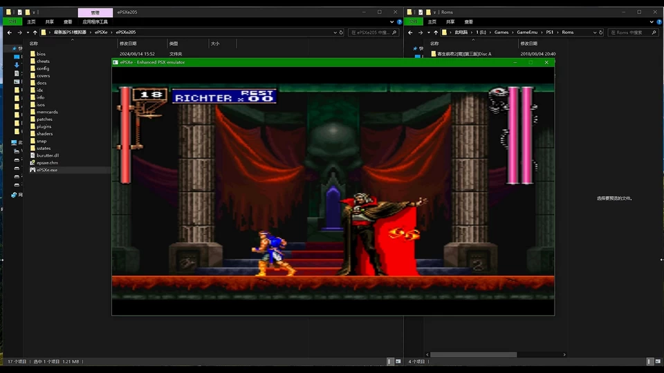Open 主页 tab in ePSXe205 window
The width and height of the screenshot is (664, 373).
pos(31,22)
